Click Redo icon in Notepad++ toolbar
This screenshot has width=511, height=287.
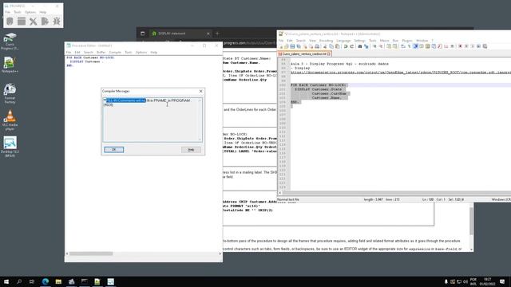(351, 46)
